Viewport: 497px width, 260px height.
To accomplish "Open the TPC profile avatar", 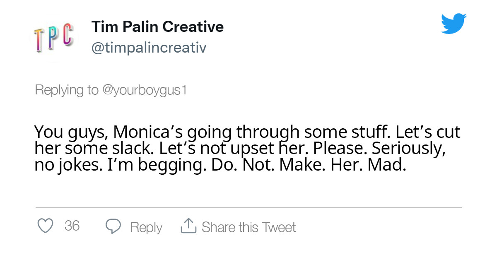I will (x=54, y=38).
